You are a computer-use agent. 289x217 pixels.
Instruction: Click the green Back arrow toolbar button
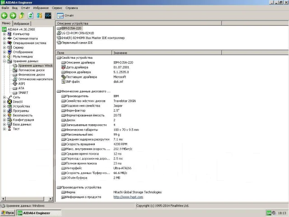pos(4,15)
